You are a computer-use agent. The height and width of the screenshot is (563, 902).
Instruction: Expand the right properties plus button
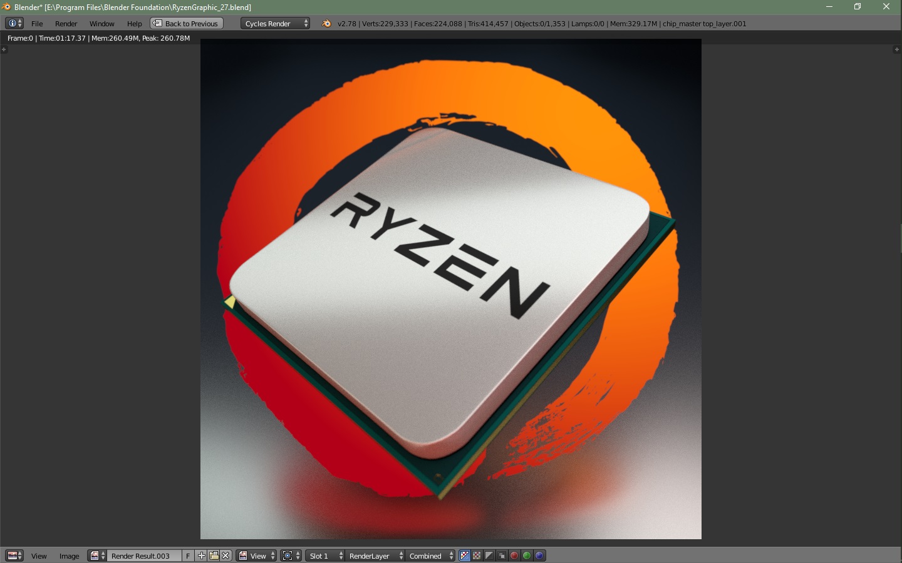(x=896, y=49)
